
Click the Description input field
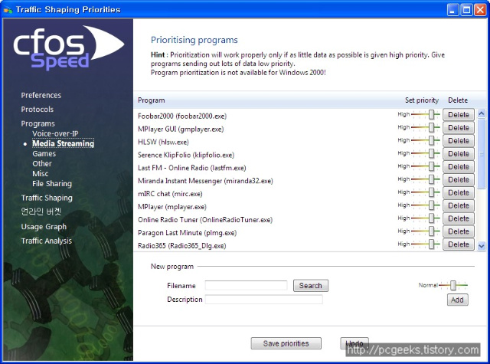pos(263,300)
